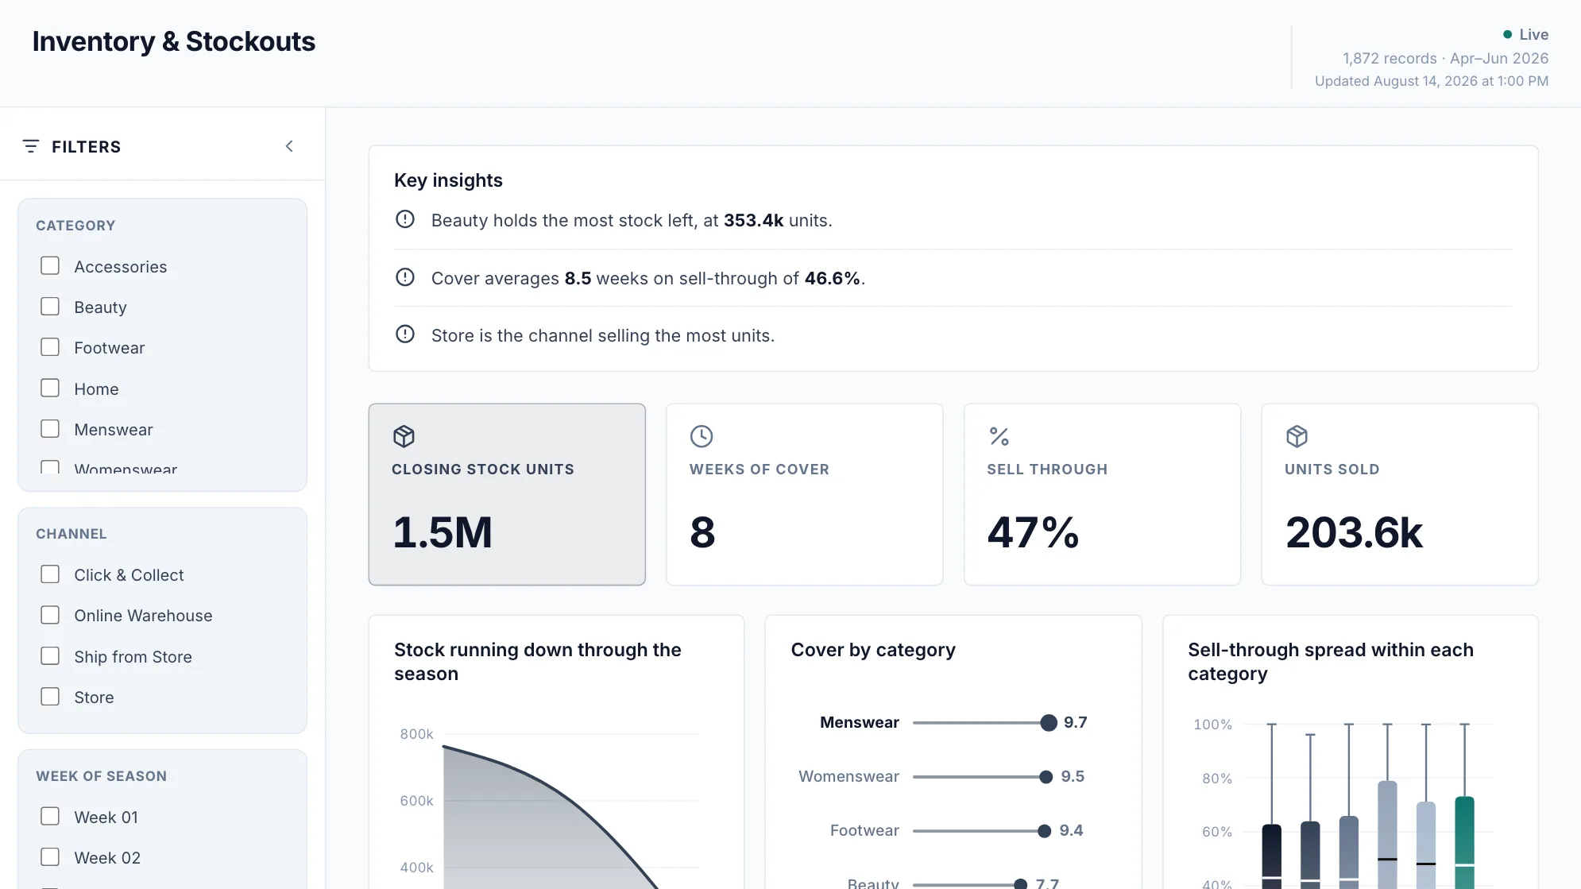Click the alert icon beside cover averages insight
The width and height of the screenshot is (1581, 889).
point(405,277)
